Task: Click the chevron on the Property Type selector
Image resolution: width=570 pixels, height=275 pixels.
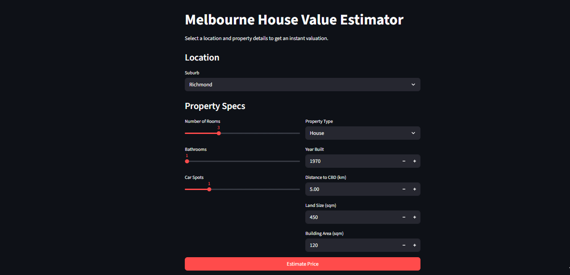Action: (x=414, y=133)
